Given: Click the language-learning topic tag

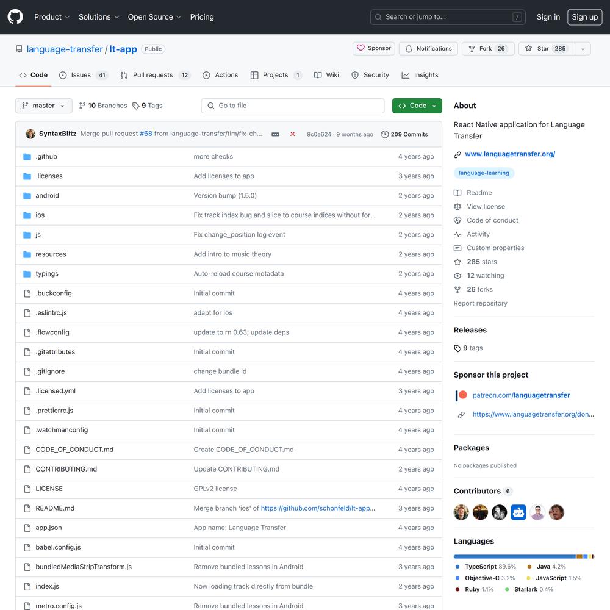Looking at the screenshot, I should tap(484, 173).
